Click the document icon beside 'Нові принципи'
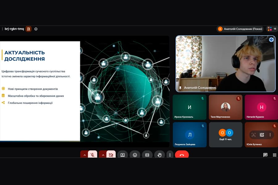 tap(3, 88)
